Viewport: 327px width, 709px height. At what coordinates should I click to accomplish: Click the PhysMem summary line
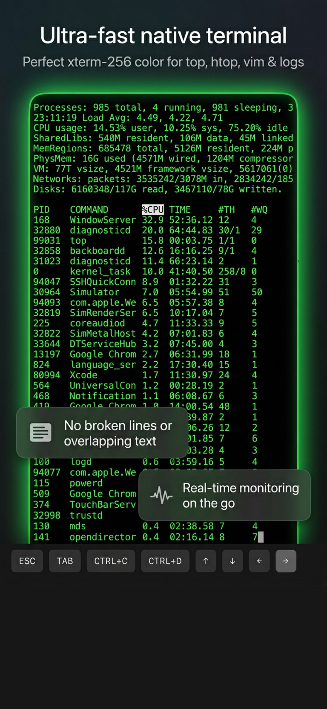tap(163, 158)
